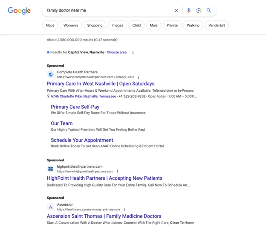Open the Our Team sitelink
This screenshot has height=233, width=266.
click(x=61, y=123)
